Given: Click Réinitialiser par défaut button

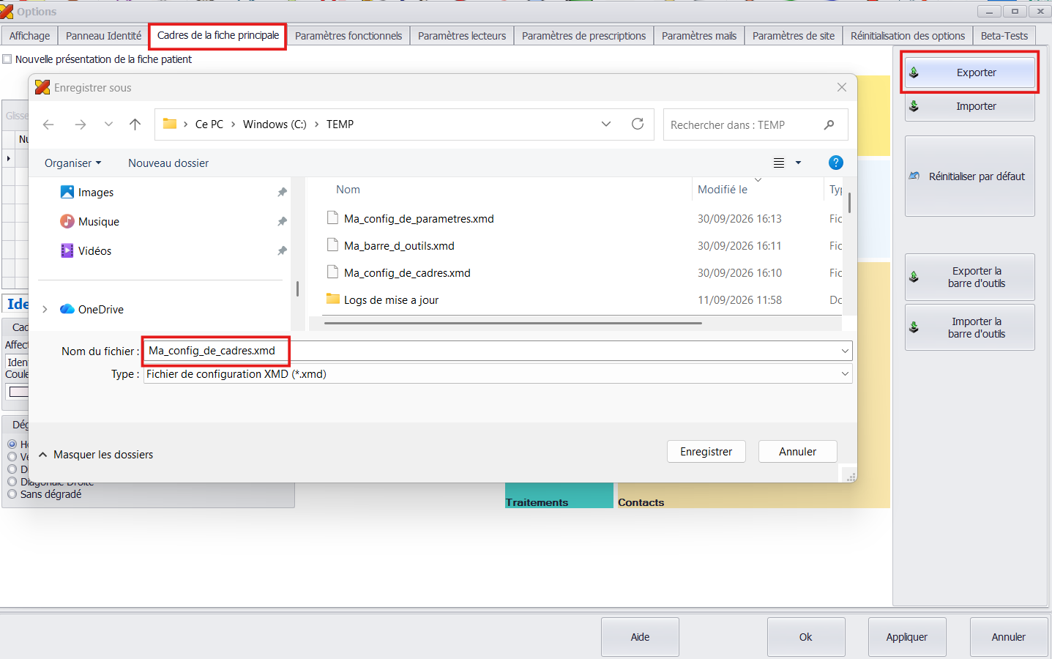Looking at the screenshot, I should [x=969, y=176].
